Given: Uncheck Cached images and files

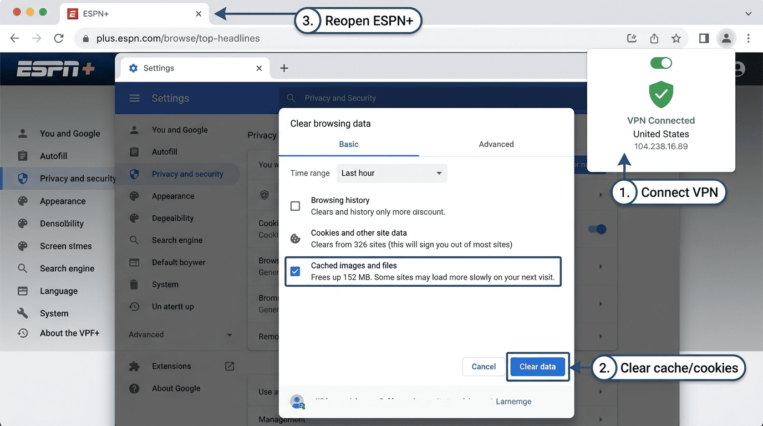Looking at the screenshot, I should coord(296,271).
